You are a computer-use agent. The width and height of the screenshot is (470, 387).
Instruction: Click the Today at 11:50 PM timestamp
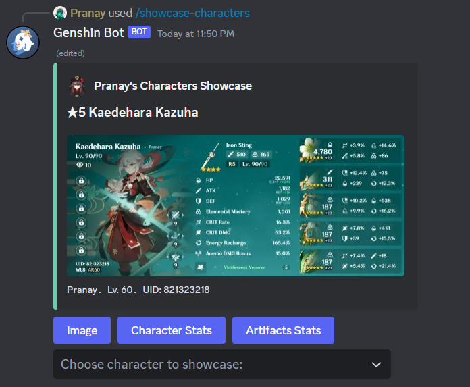(196, 34)
